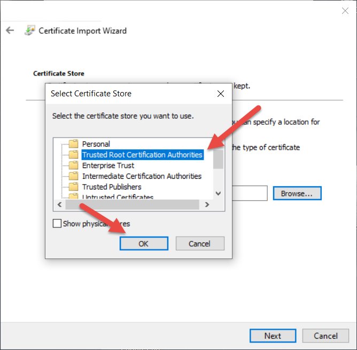
Task: Cancel the Select Certificate Store dialog
Action: (199, 244)
